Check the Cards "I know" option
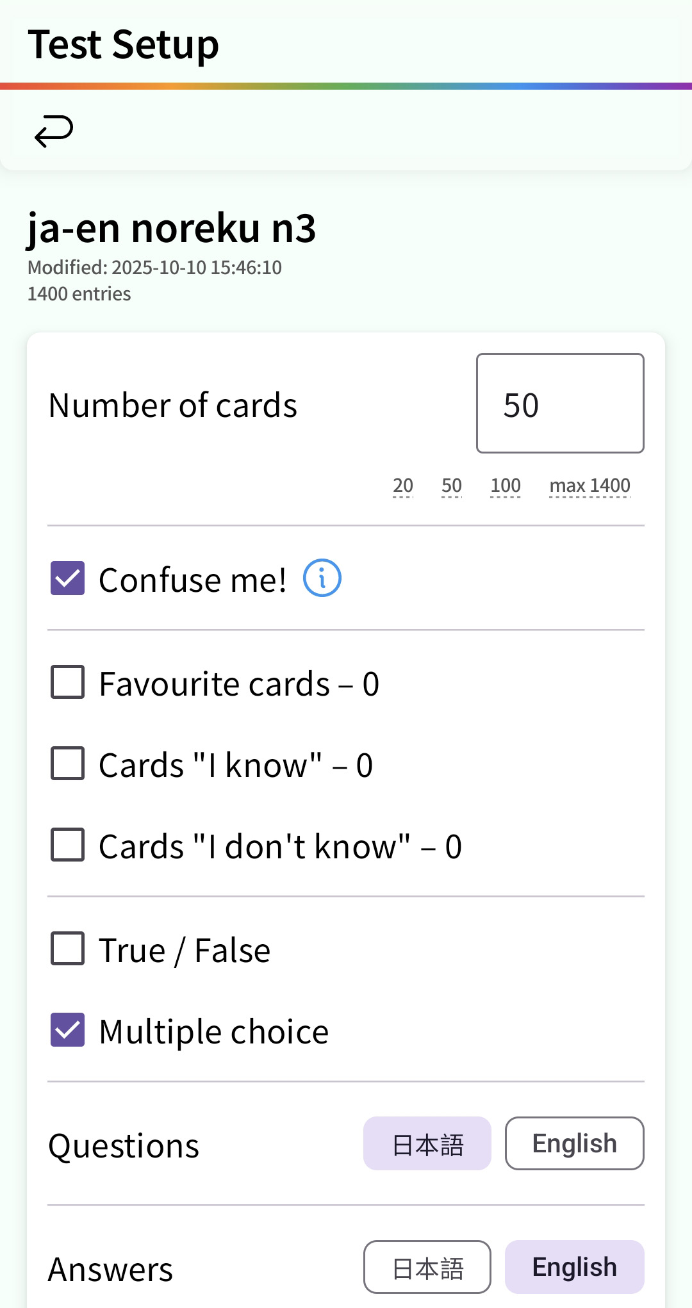 [68, 764]
